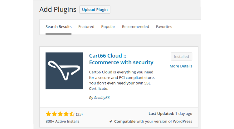Click the half-filled fifth rating star

(72, 114)
